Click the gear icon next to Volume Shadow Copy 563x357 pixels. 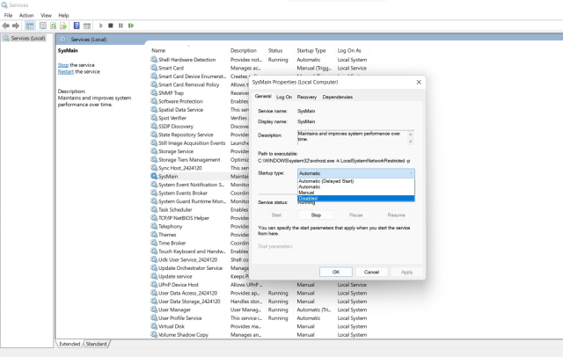click(154, 335)
